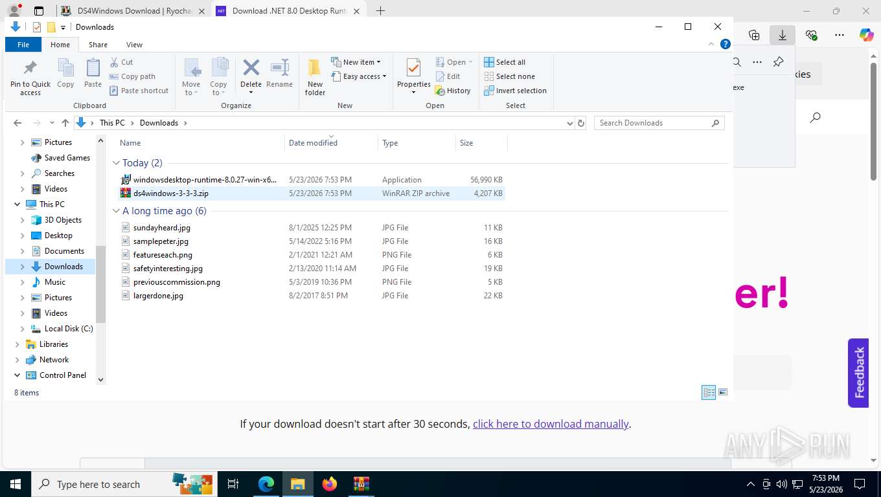Click Paste shortcut in ribbon
This screenshot has height=497, width=881.
click(139, 91)
